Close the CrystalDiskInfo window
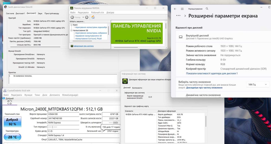Screen dimensions: 271x144 117,90
